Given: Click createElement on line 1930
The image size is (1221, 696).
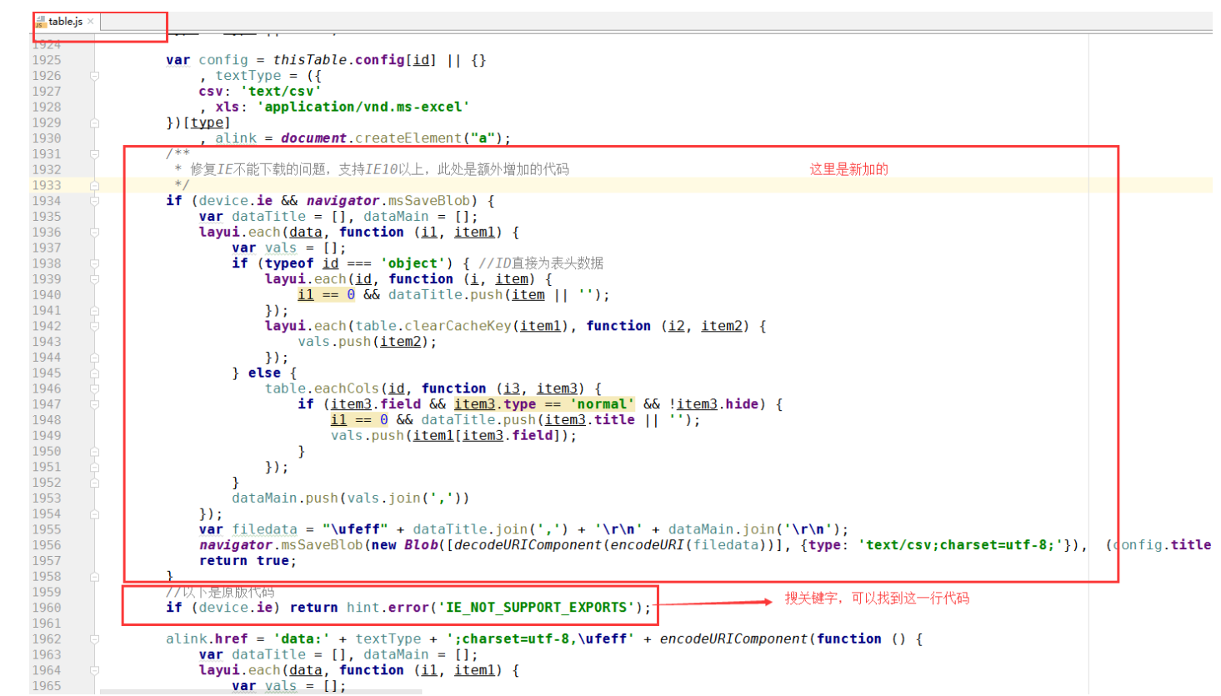Looking at the screenshot, I should click(x=408, y=138).
